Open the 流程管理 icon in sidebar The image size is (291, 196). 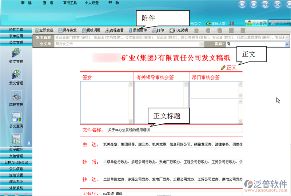[x=16, y=96]
